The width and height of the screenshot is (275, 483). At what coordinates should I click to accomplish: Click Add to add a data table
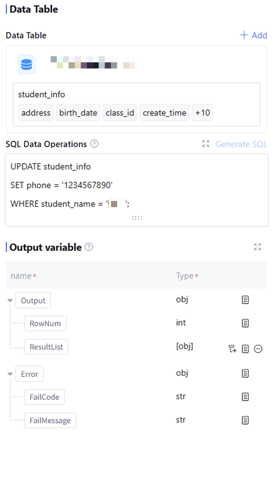[254, 35]
